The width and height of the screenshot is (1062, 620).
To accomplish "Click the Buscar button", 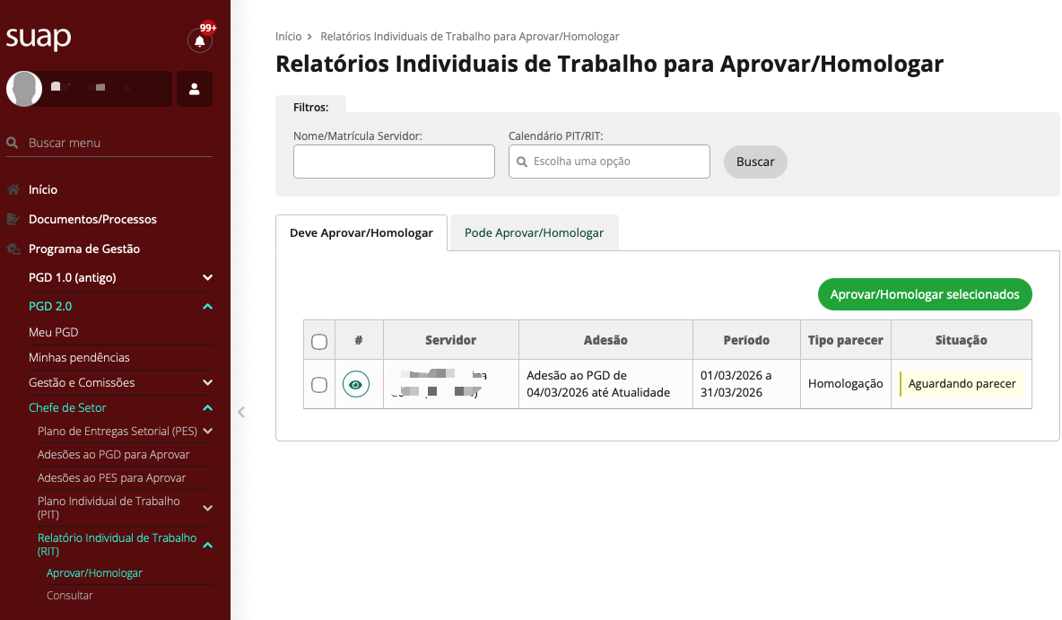I will click(755, 162).
